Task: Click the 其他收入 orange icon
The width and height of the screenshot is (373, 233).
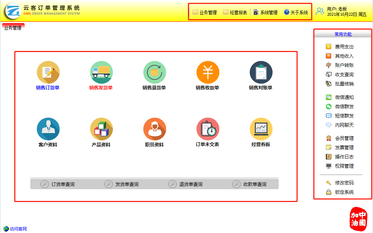Action: pyautogui.click(x=328, y=56)
